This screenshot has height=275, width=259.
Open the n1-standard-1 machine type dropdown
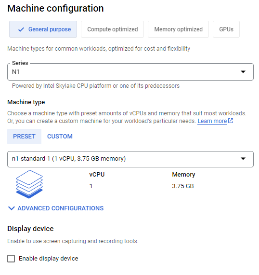click(130, 159)
